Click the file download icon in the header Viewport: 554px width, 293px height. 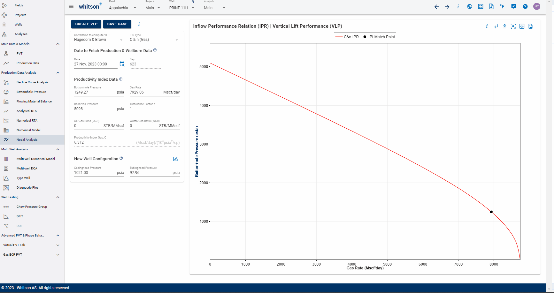tap(491, 6)
